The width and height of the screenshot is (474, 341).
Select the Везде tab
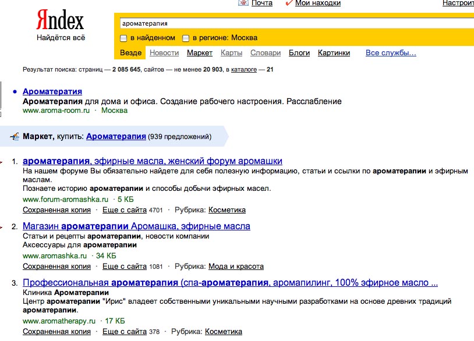130,53
